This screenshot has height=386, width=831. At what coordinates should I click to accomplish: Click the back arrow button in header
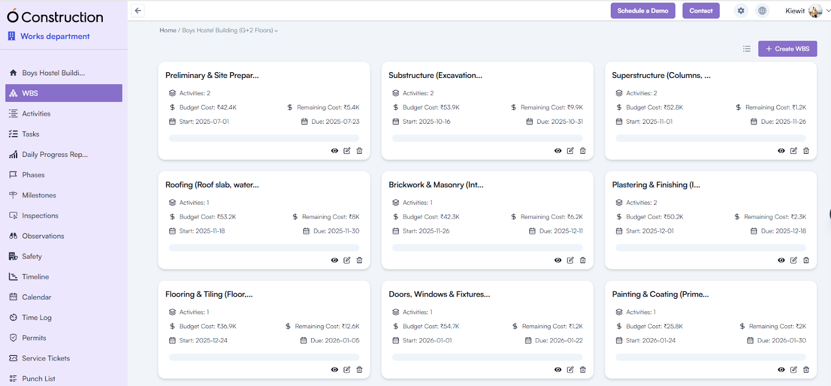tap(138, 10)
